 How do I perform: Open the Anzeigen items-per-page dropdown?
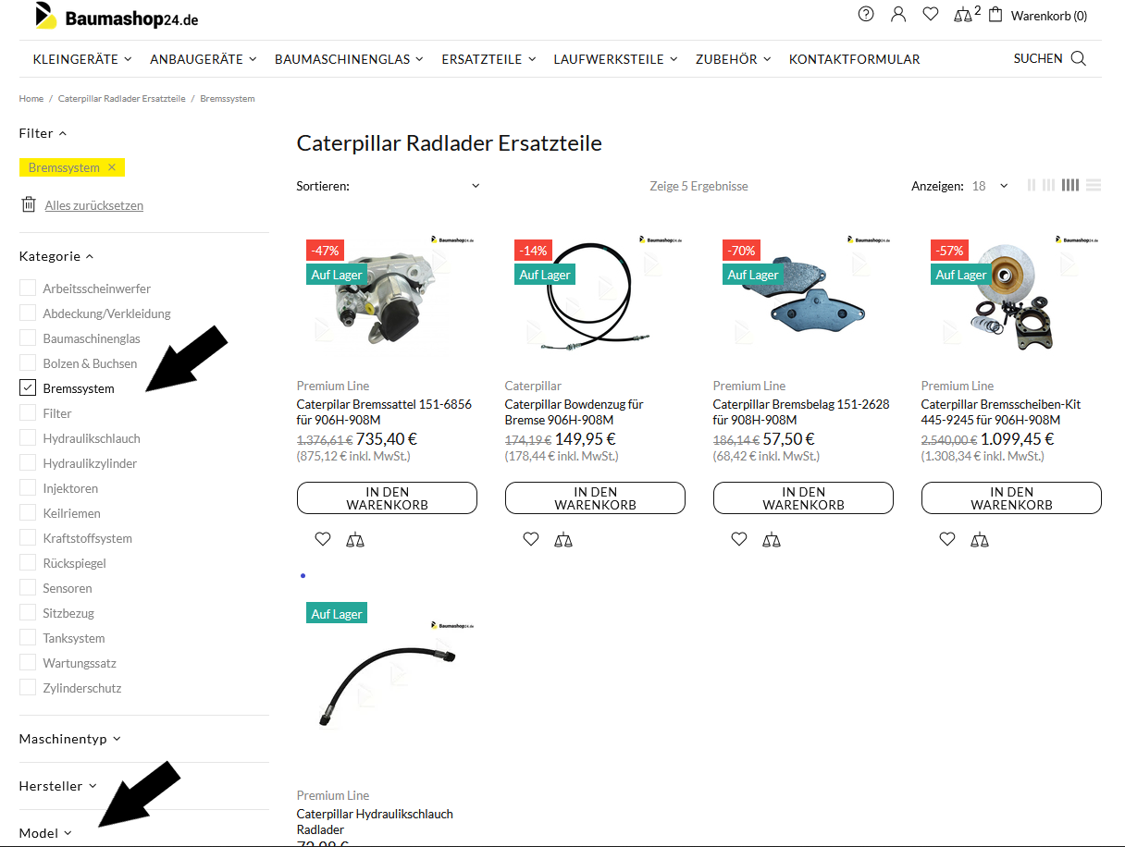(990, 186)
